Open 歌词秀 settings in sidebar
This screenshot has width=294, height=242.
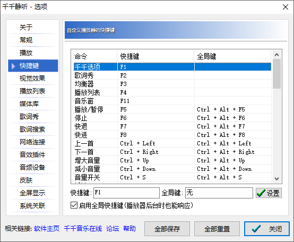(33, 117)
